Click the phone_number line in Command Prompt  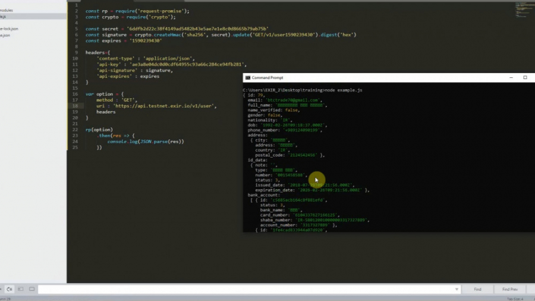(x=285, y=130)
